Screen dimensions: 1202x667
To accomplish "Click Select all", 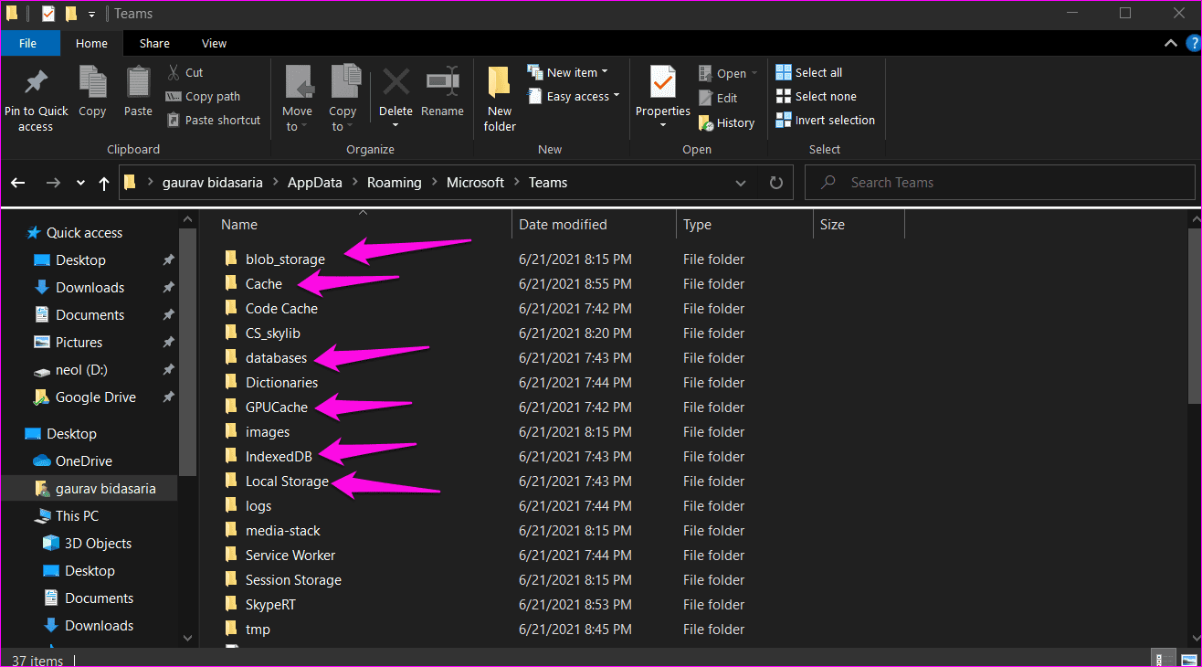I will tap(809, 72).
